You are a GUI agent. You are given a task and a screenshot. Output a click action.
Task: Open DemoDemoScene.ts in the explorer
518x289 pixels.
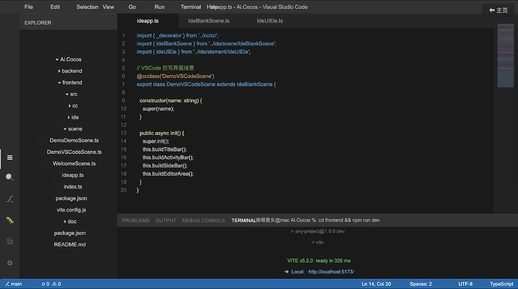[x=74, y=140]
